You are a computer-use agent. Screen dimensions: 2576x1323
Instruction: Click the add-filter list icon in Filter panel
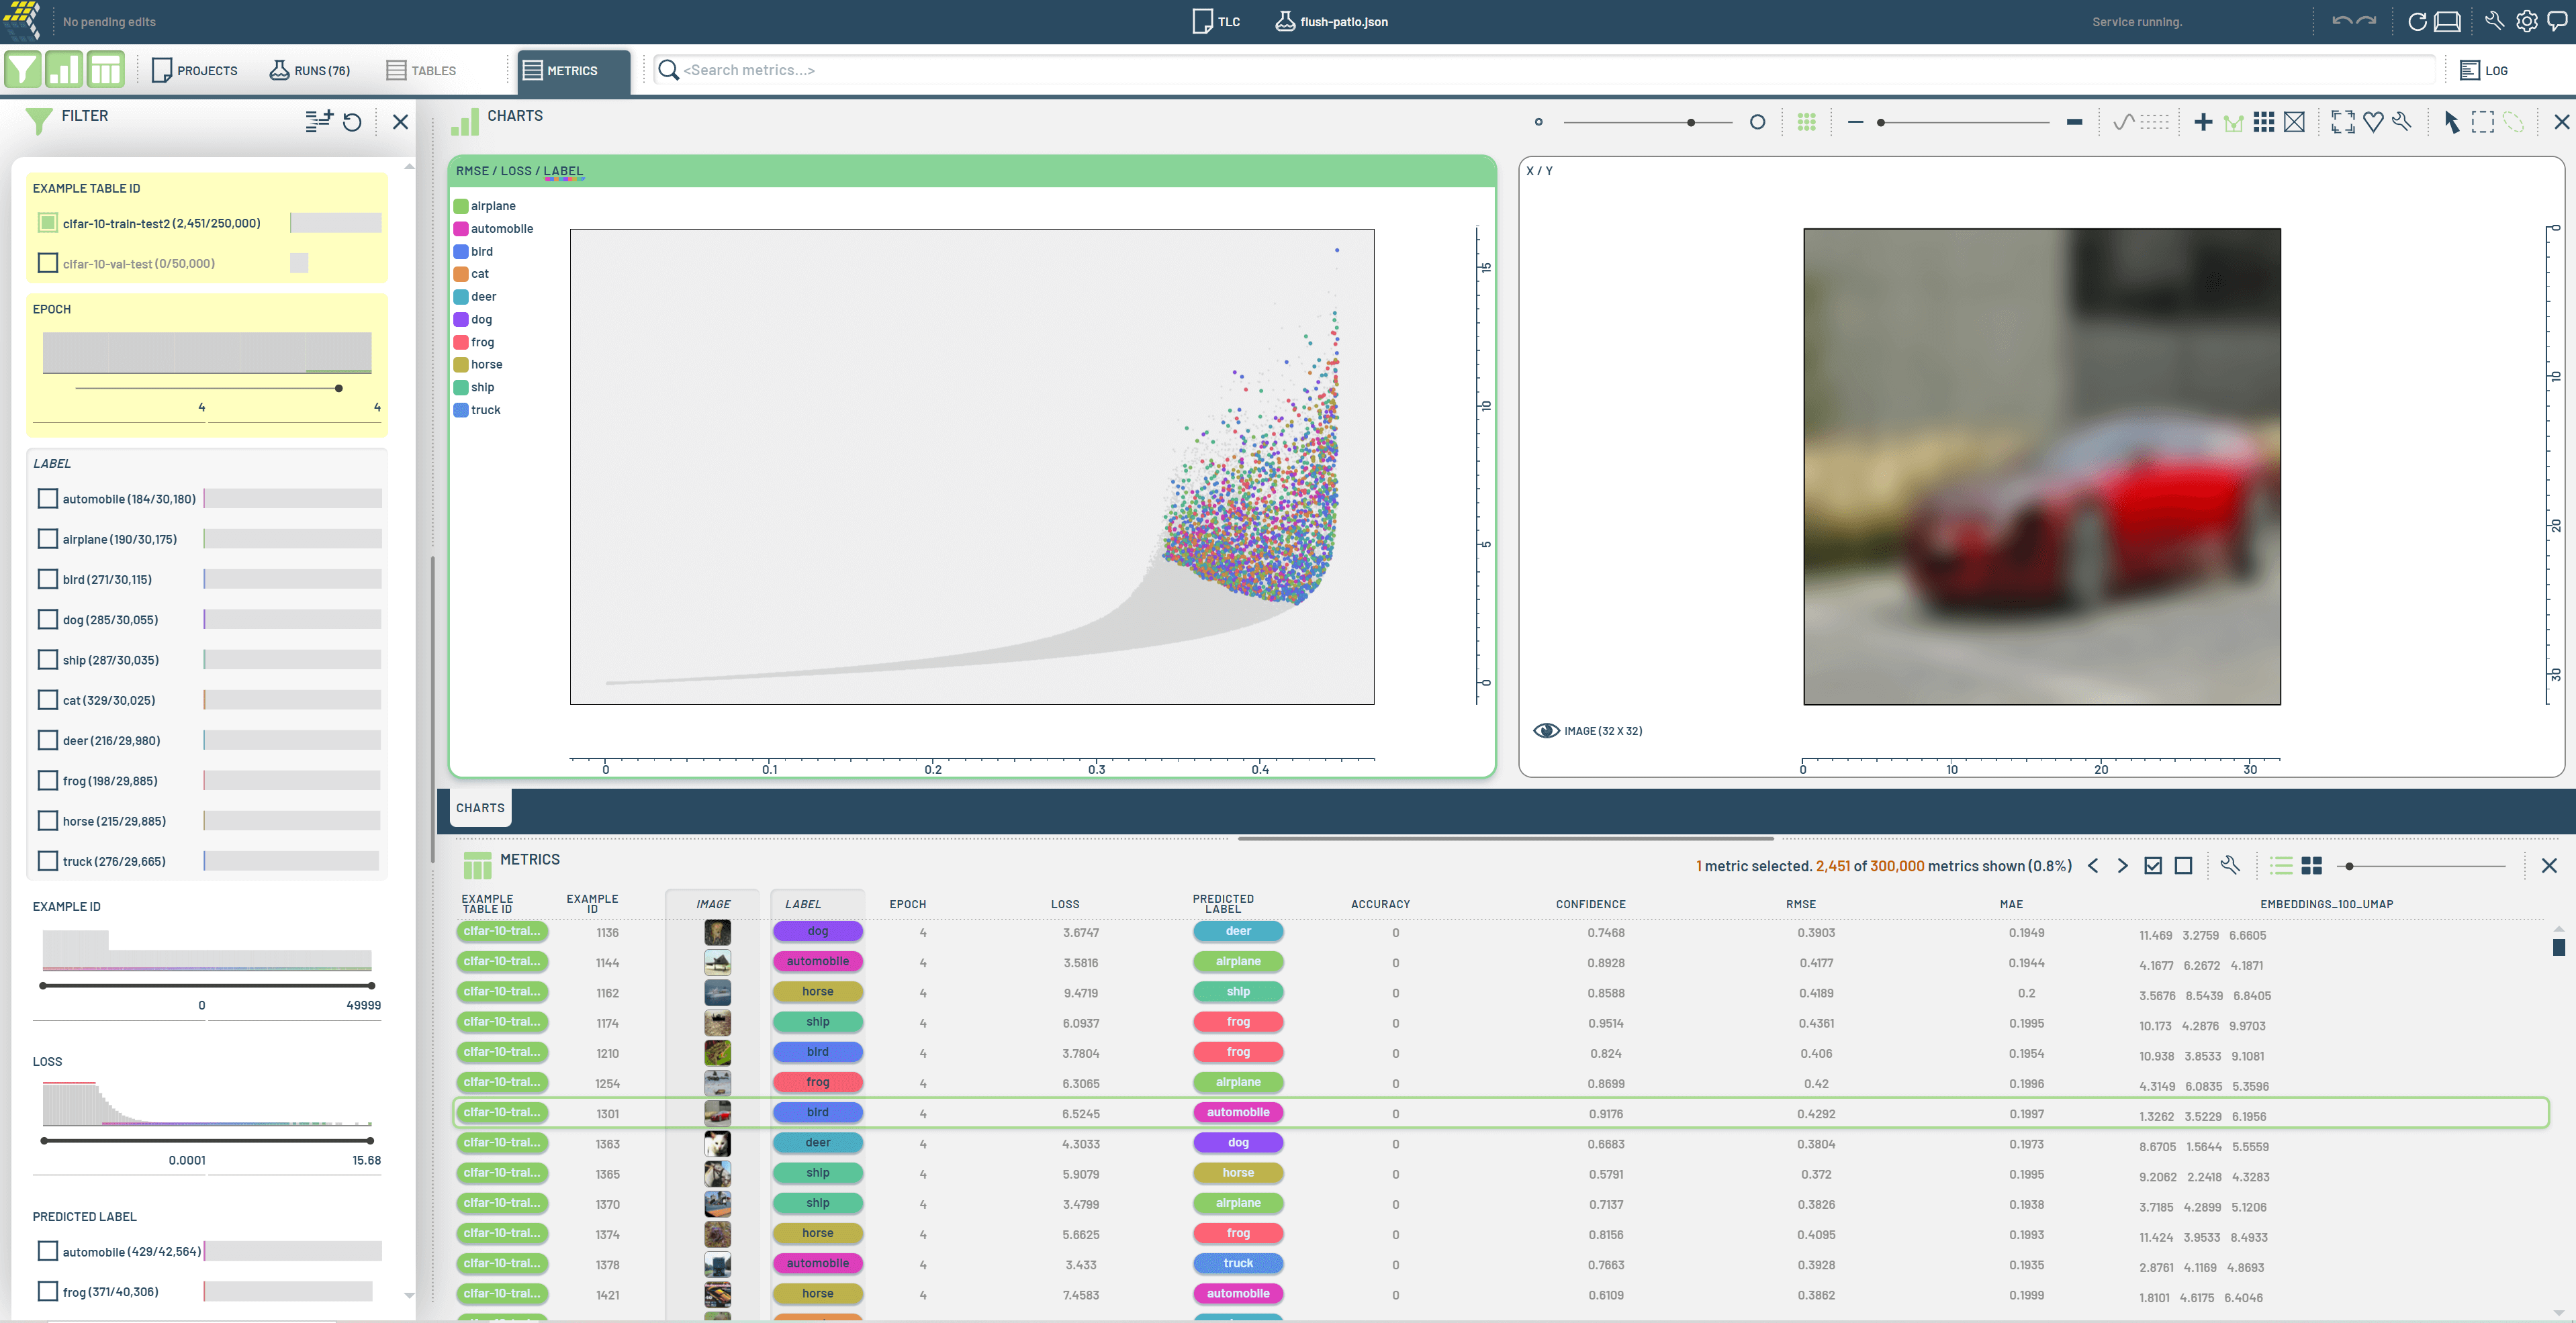[x=318, y=122]
